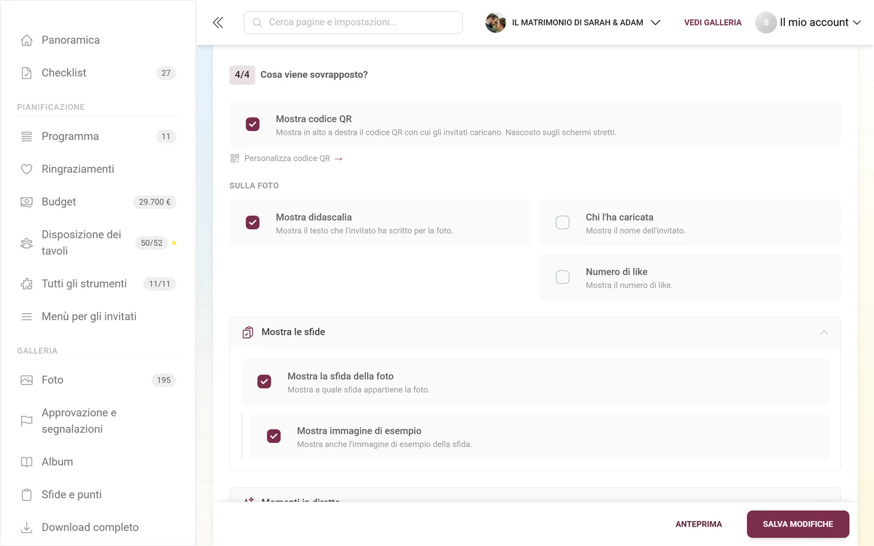Open the Il mio account dropdown
Screen dimensions: 874x546
coord(808,22)
